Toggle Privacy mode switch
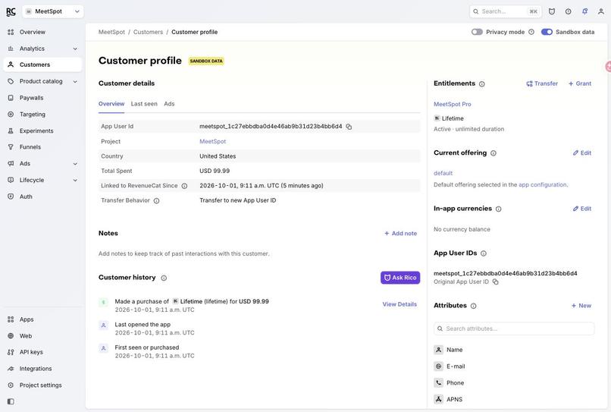Screen dimensions: 611x412 click(477, 32)
